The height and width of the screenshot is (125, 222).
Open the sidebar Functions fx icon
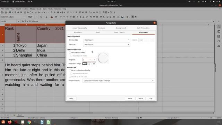[219, 46]
